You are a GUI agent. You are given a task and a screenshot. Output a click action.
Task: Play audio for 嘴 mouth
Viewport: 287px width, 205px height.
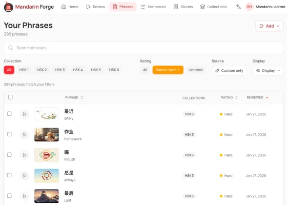pos(25,155)
